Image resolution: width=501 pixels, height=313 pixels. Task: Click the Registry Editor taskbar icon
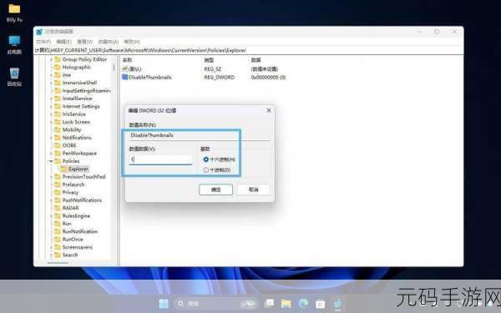(337, 304)
